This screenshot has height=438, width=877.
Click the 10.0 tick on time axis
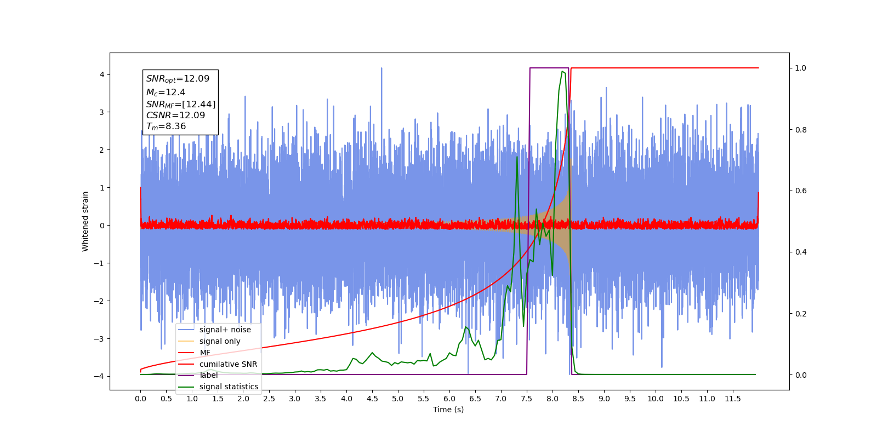656,399
